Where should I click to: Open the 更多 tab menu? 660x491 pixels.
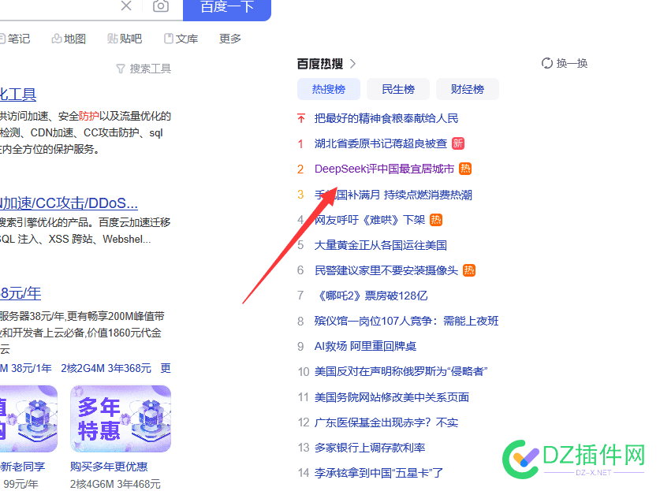230,39
